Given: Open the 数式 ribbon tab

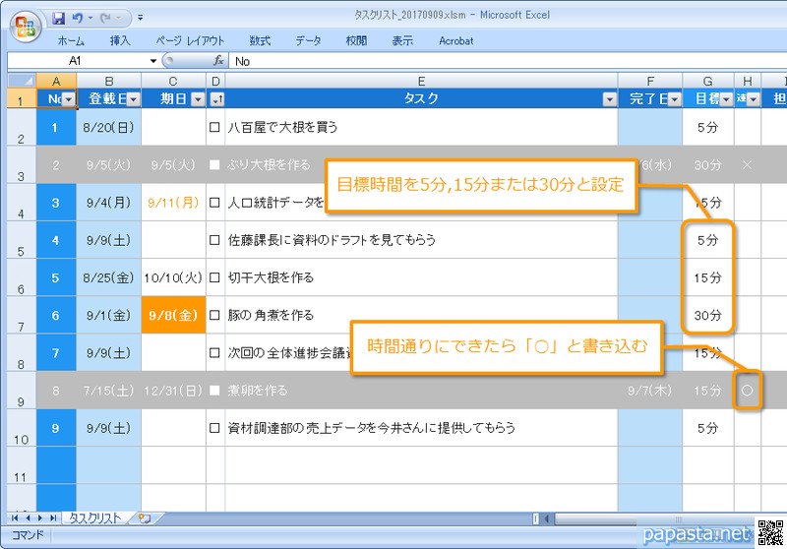Looking at the screenshot, I should [x=260, y=41].
